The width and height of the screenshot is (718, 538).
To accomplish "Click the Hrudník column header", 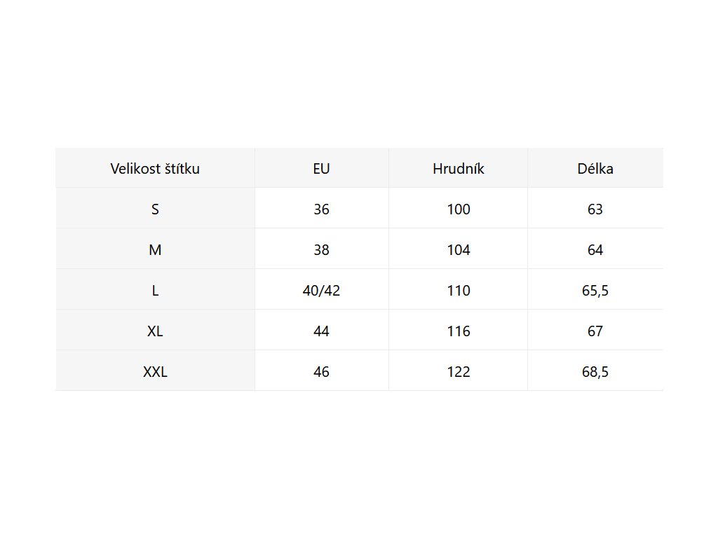I will pos(459,169).
